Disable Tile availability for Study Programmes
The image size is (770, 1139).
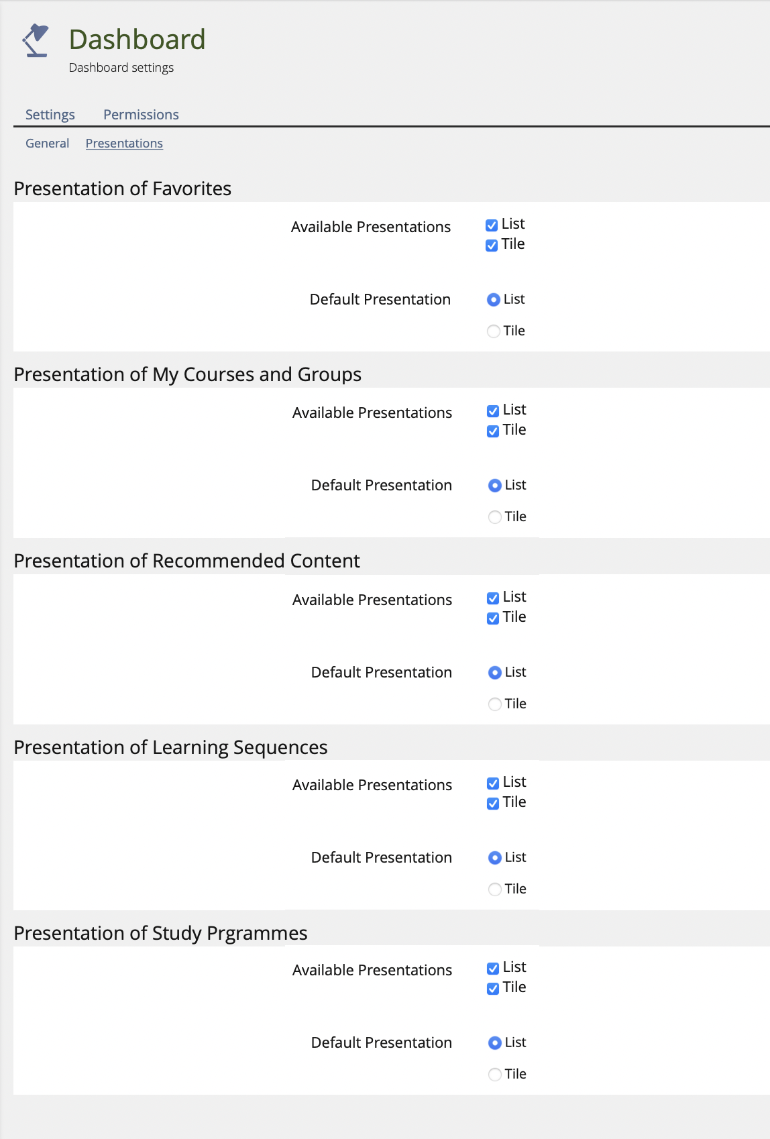tap(493, 989)
